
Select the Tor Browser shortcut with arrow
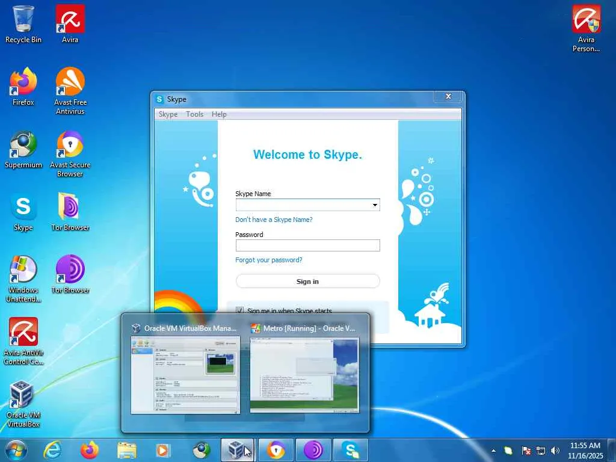pos(70,274)
